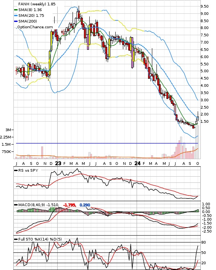
Task: Click the OptionChance.com watermark text
Action: (x=35, y=27)
